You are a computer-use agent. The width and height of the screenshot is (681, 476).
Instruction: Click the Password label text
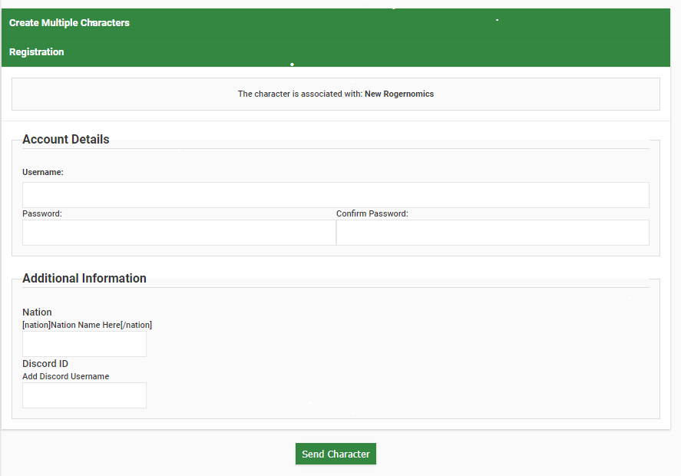click(42, 213)
